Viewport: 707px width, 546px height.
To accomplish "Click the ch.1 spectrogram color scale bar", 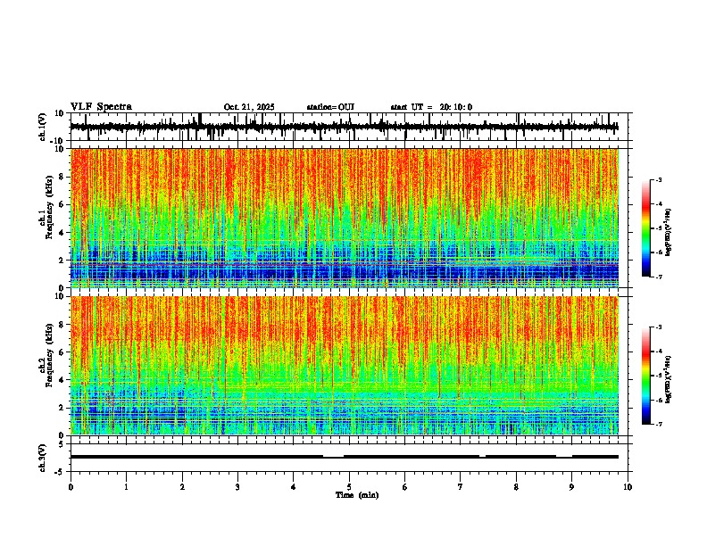I will click(646, 228).
